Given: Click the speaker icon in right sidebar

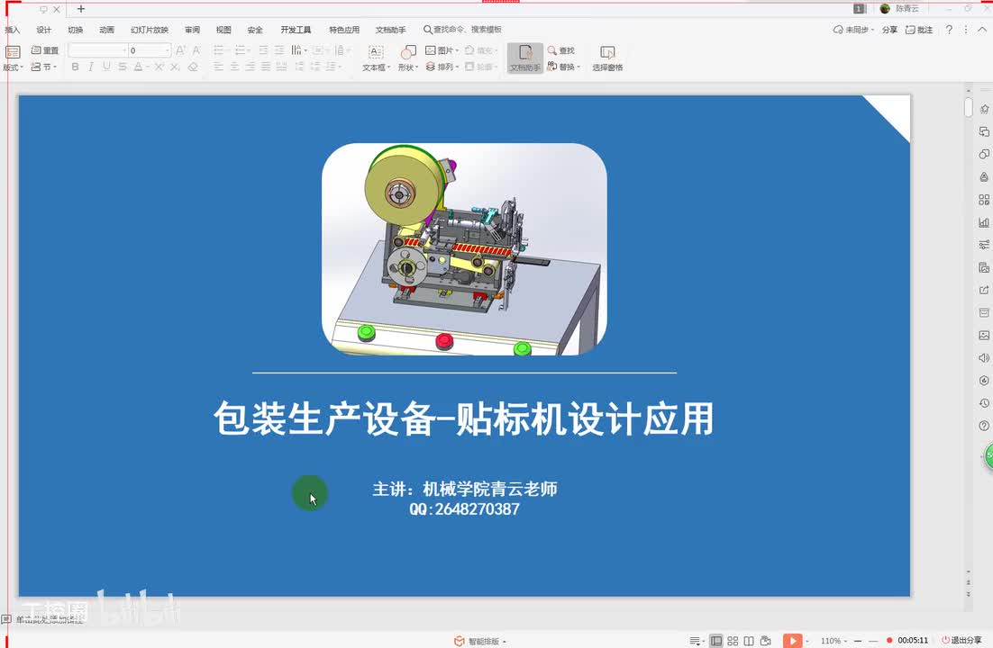Looking at the screenshot, I should (x=983, y=357).
